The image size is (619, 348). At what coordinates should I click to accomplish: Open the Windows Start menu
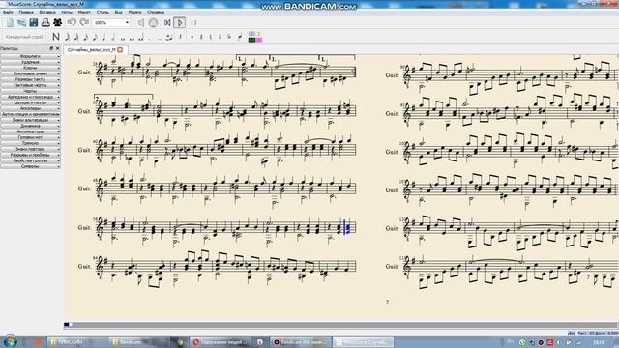pyautogui.click(x=10, y=341)
